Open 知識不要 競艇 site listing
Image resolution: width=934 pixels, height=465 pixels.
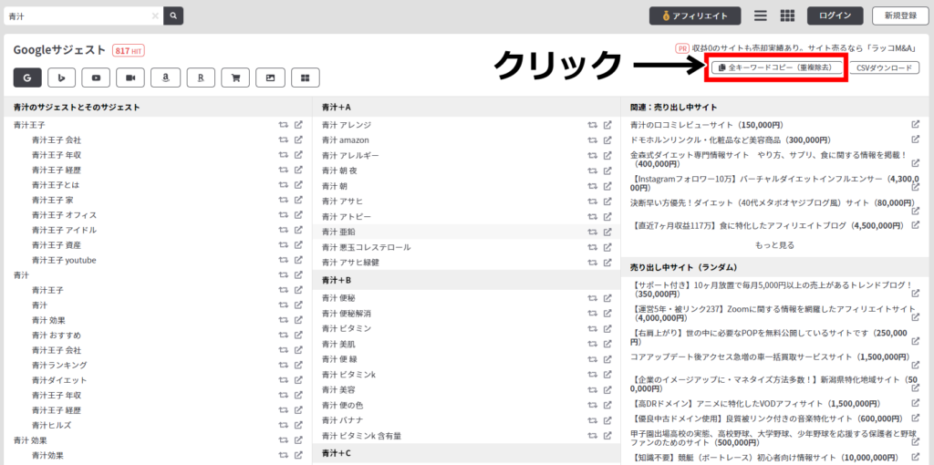[x=763, y=458]
